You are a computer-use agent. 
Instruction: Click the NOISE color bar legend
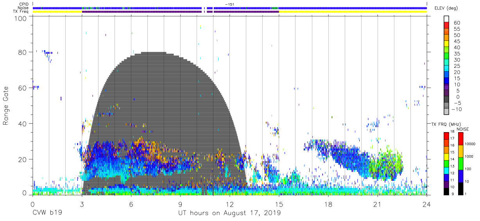coord(461,163)
